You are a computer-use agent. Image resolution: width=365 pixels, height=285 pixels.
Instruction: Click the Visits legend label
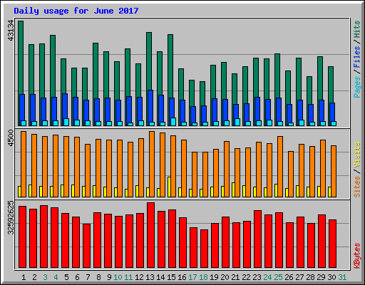tap(357, 155)
